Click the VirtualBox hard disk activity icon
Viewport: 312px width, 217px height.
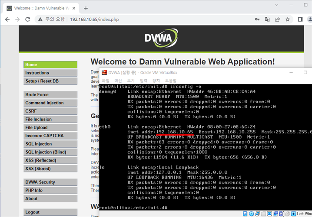(x=245, y=214)
